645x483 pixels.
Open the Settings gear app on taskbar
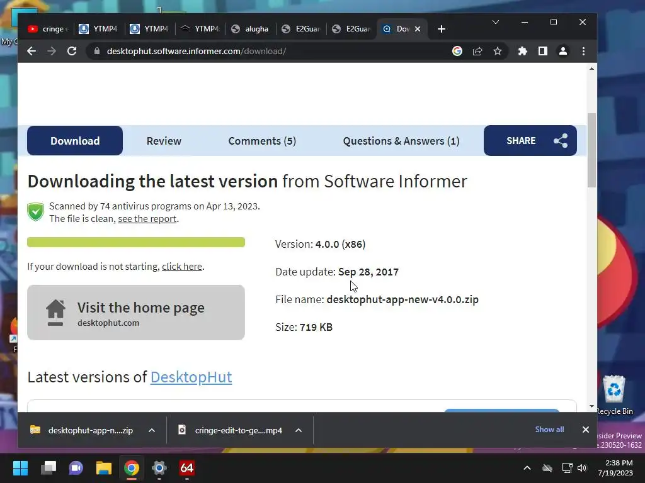tap(159, 468)
